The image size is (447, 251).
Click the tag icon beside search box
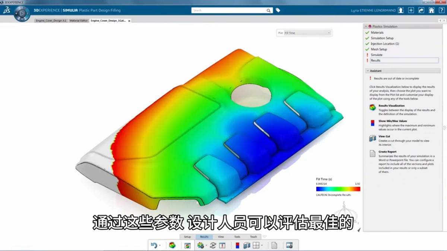(278, 10)
